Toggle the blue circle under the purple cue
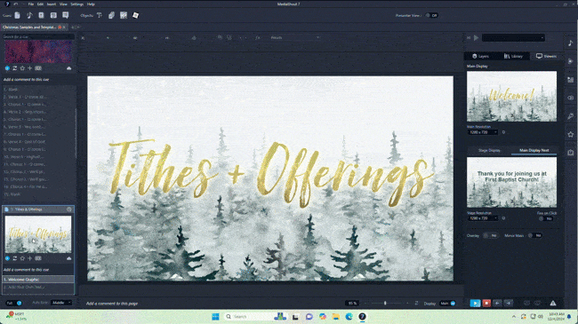 click(x=7, y=68)
